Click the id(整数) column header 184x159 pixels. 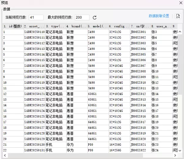tap(13, 26)
